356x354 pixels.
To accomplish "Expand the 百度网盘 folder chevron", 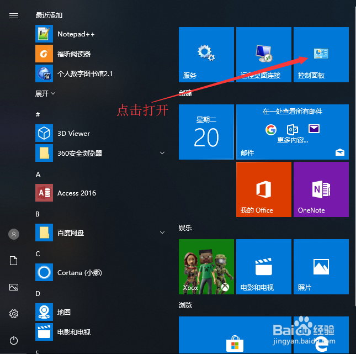I will click(162, 233).
